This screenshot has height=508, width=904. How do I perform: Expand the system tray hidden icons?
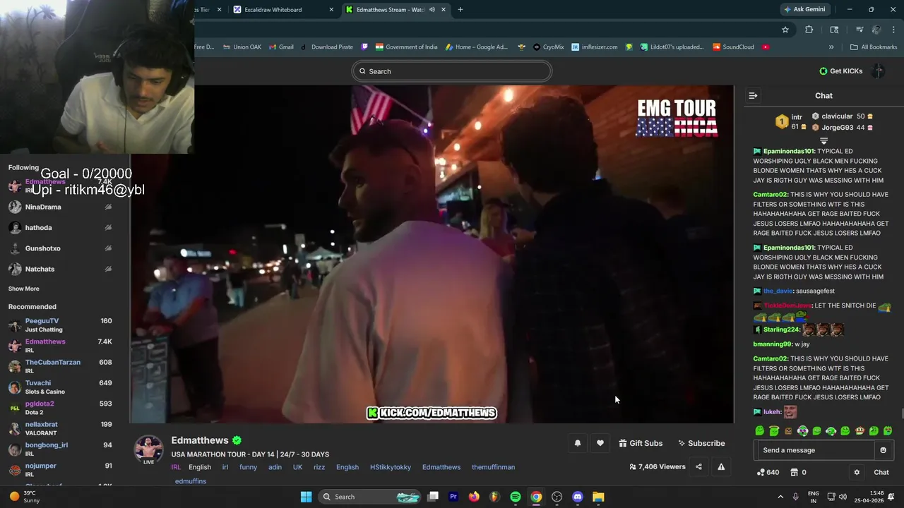pos(780,497)
